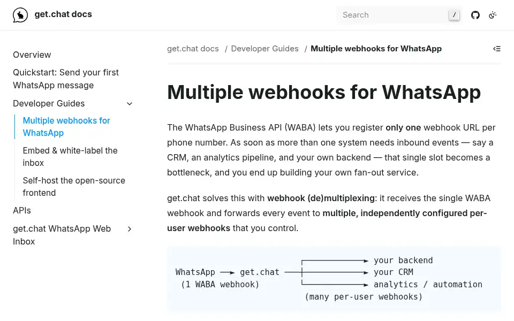Open Quickstart: Send your first WhatsApp message

point(66,79)
